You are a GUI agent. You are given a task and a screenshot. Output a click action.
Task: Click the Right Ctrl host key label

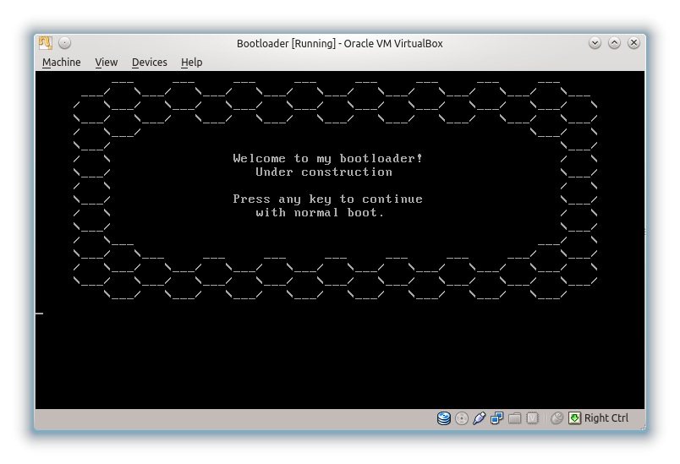click(606, 418)
